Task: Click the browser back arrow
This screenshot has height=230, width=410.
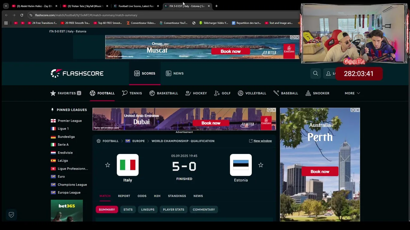Action: click(x=6, y=15)
